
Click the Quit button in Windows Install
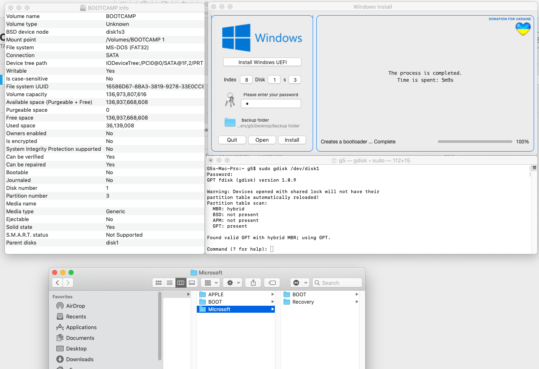[232, 140]
